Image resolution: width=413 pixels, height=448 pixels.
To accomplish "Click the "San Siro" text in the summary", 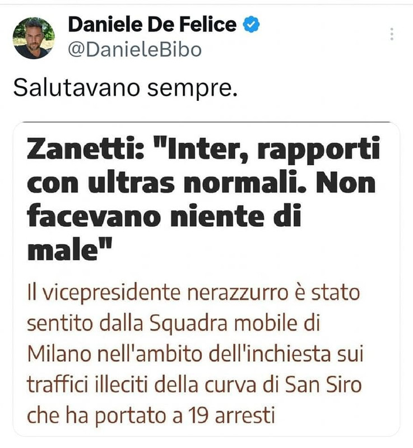I will (323, 385).
